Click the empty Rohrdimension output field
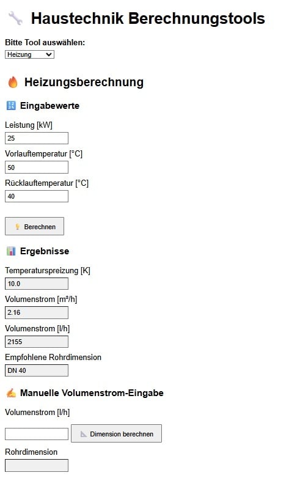Screen dimensions: 300x489 pos(37,466)
